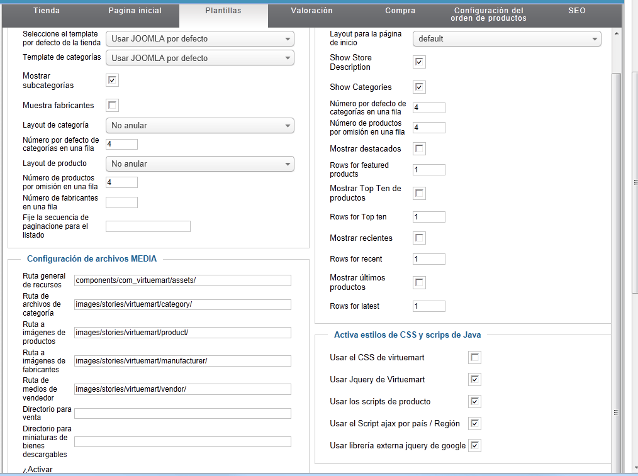Screen dimensions: 638x476
Task: Switch to the Tienda tab
Action: pyautogui.click(x=47, y=11)
